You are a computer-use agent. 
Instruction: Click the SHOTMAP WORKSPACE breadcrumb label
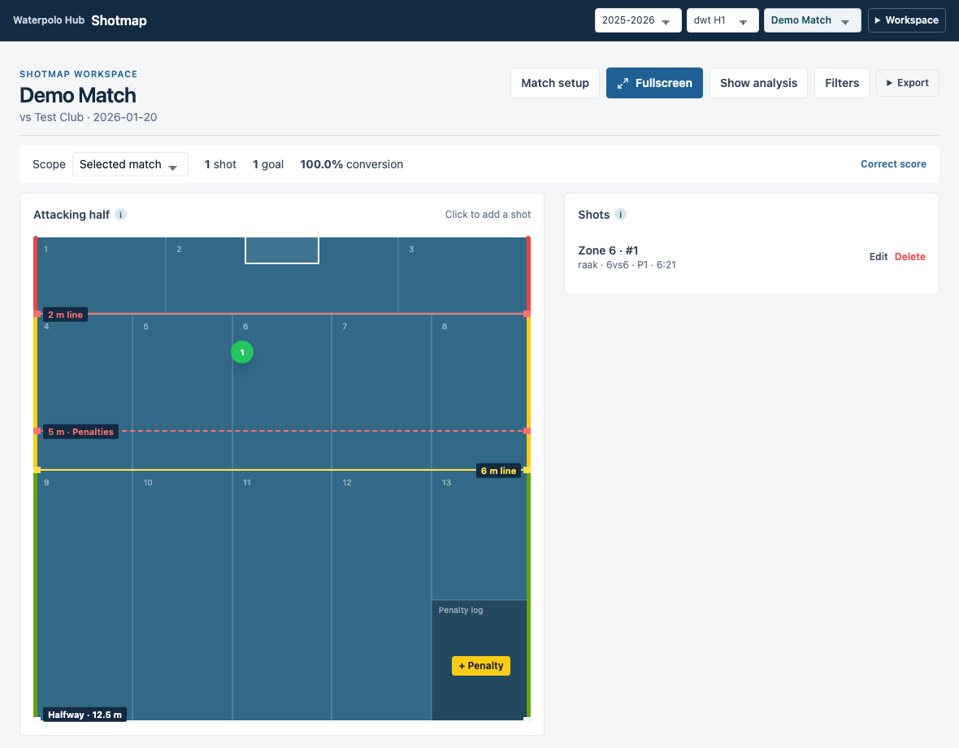pos(78,74)
